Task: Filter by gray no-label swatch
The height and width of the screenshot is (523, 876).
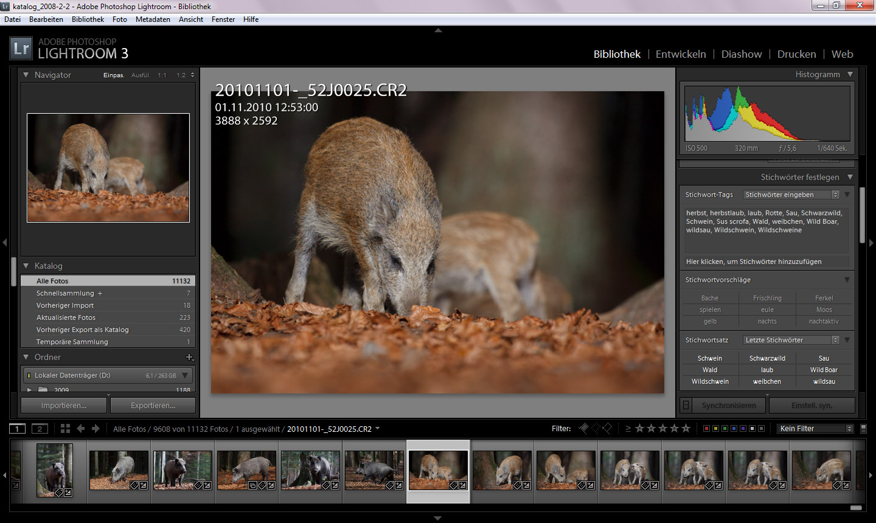Action: click(x=761, y=429)
